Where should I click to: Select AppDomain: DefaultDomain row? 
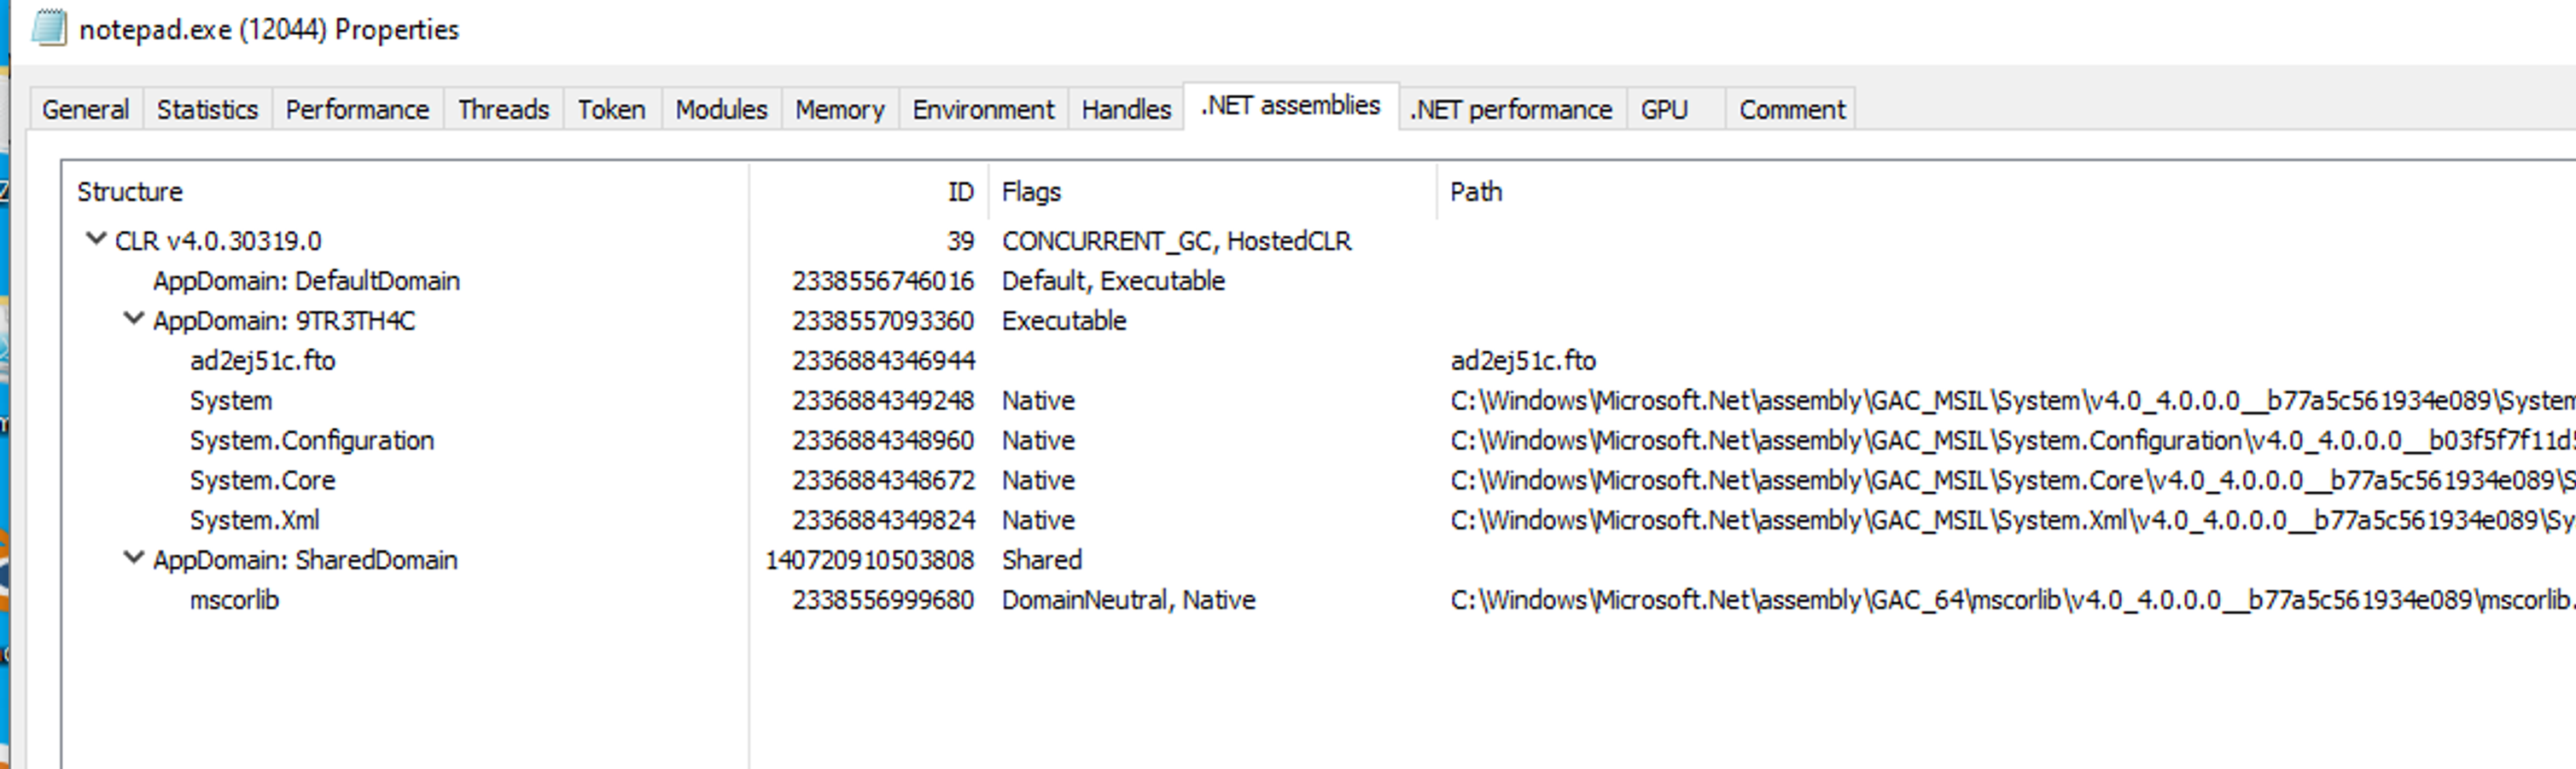pos(306,280)
